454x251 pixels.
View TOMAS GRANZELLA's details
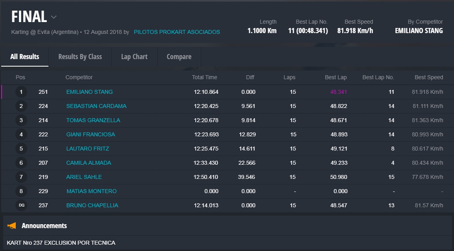tap(93, 120)
